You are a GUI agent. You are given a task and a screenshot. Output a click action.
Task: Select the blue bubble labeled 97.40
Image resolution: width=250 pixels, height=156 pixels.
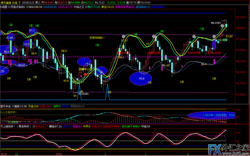pos(11,37)
